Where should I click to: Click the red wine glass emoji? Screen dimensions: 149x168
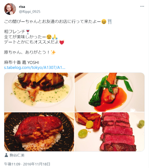pyautogui.click(x=28, y=32)
